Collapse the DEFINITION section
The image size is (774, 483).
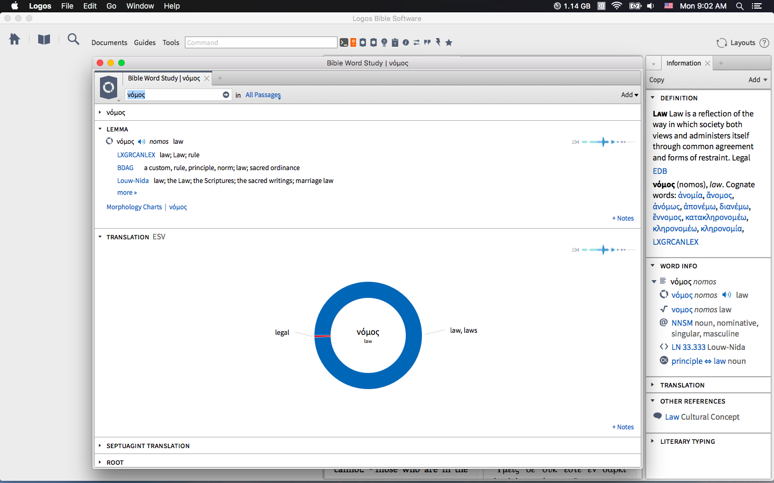(x=653, y=98)
